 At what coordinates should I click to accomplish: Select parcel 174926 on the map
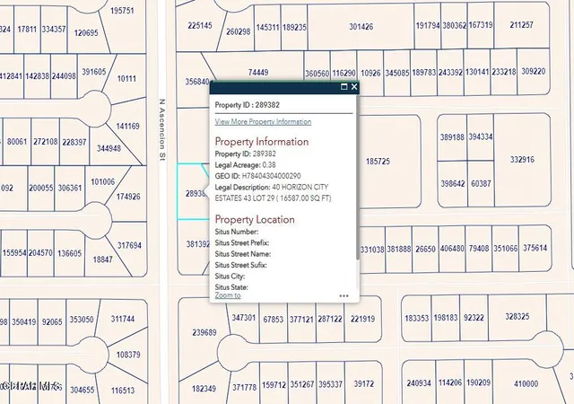pyautogui.click(x=128, y=197)
